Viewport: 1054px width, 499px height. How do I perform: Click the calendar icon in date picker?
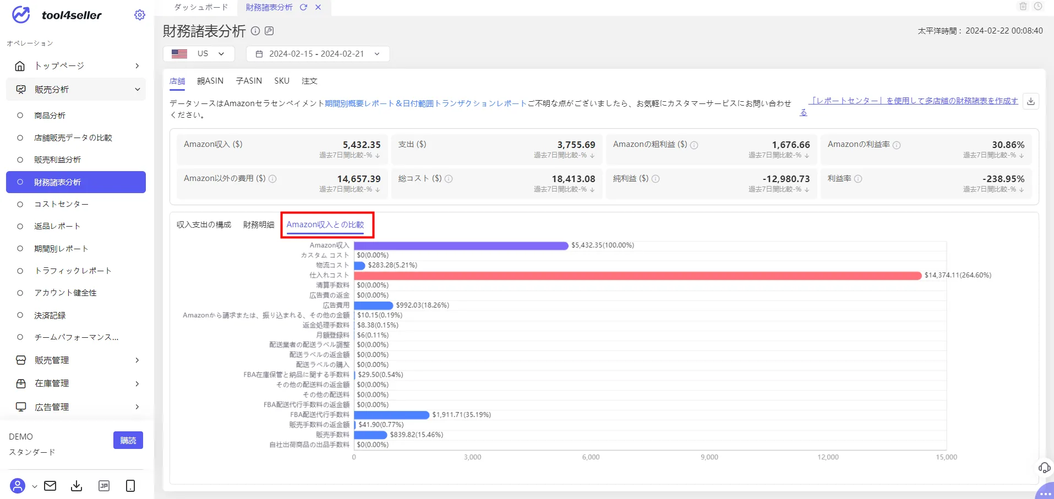coord(259,54)
